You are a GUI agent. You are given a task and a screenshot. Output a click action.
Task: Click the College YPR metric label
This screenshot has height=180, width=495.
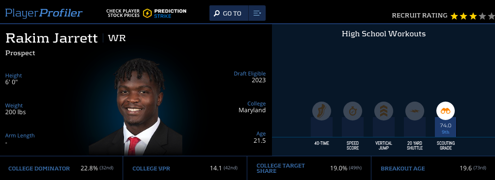pos(151,168)
